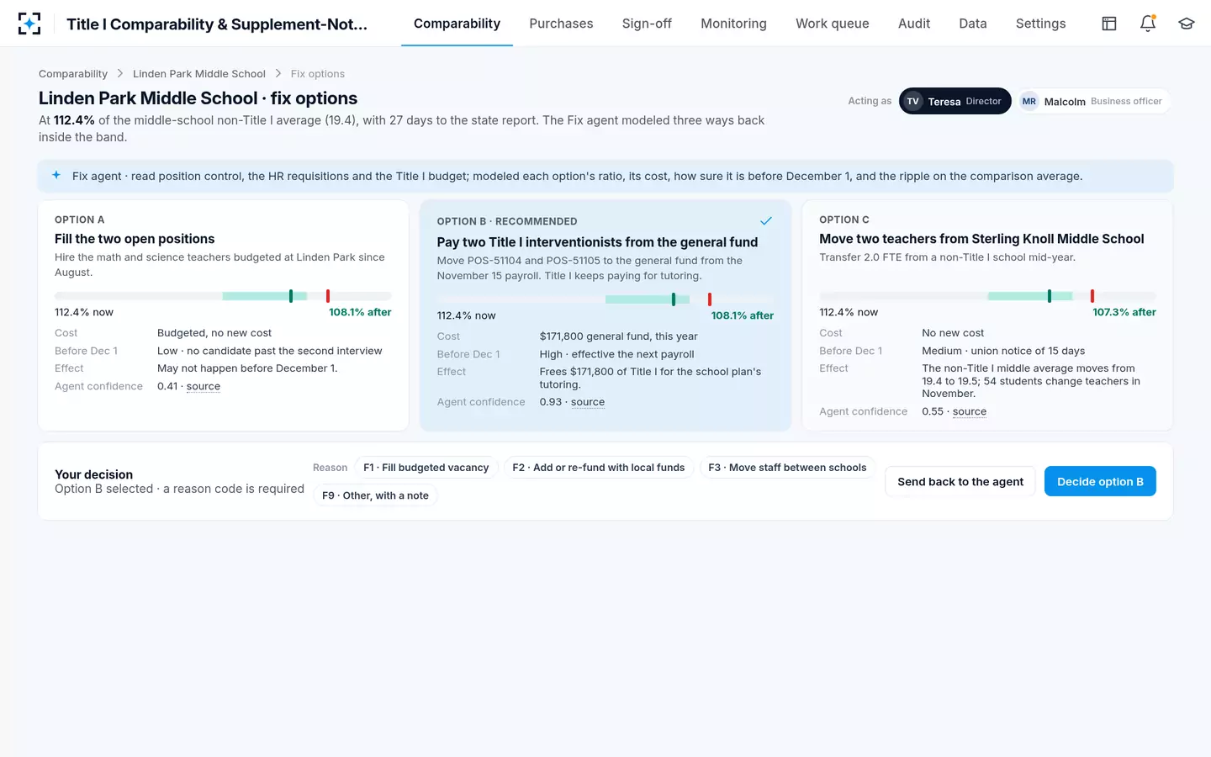Image resolution: width=1211 pixels, height=757 pixels.
Task: Click Send back to the agent
Action: tap(960, 481)
